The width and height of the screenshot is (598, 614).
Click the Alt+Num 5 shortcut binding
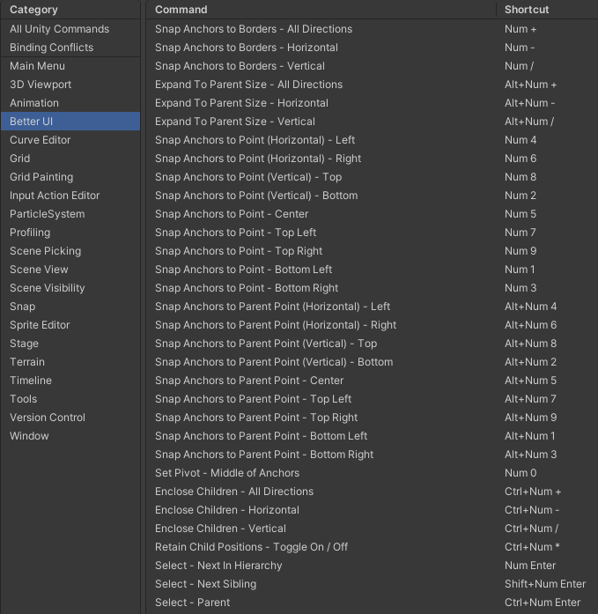click(530, 381)
